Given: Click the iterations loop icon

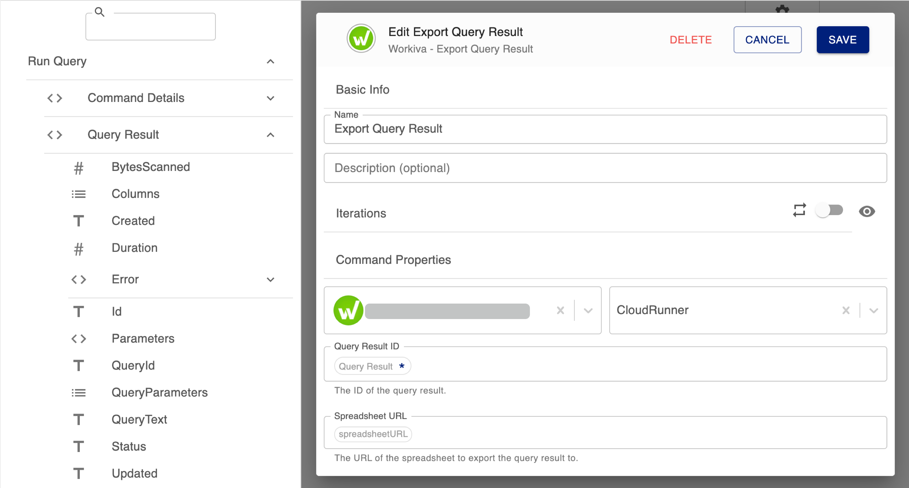Looking at the screenshot, I should 799,210.
